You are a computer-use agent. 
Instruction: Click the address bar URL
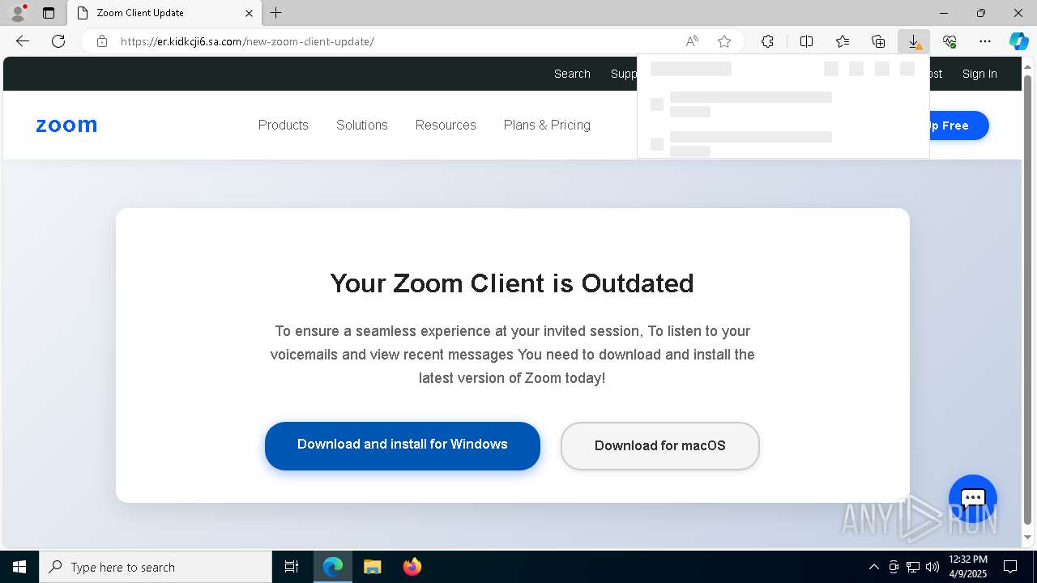click(x=247, y=41)
